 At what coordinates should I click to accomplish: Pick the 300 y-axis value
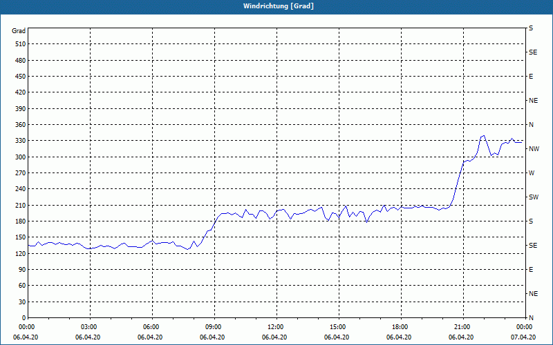pos(21,157)
